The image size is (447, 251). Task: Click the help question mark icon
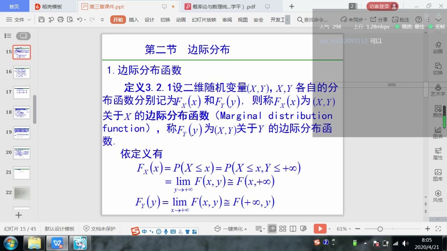(x=419, y=20)
